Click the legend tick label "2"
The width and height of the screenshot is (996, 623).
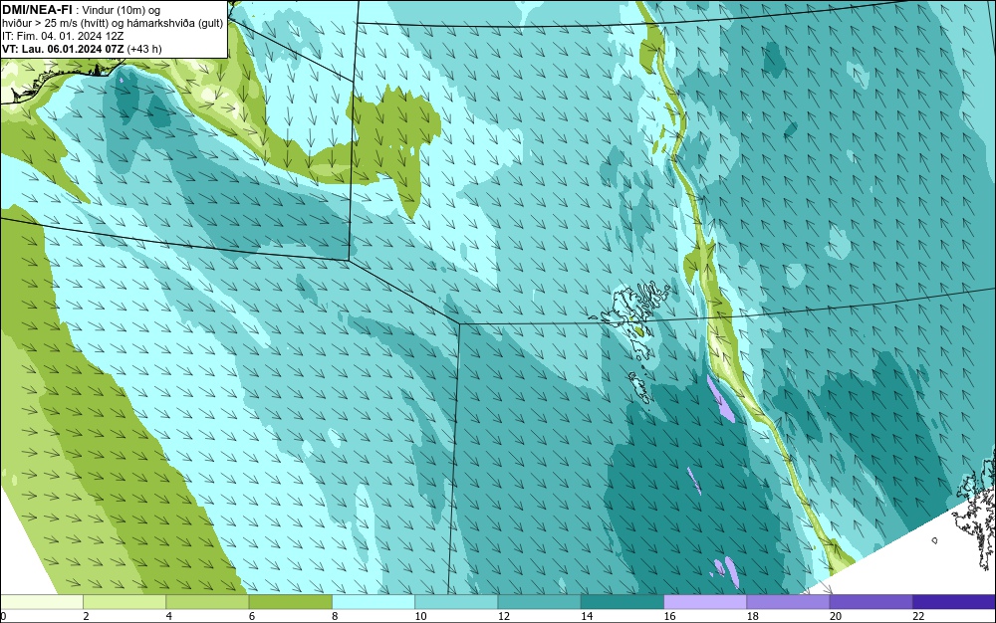pos(86,616)
